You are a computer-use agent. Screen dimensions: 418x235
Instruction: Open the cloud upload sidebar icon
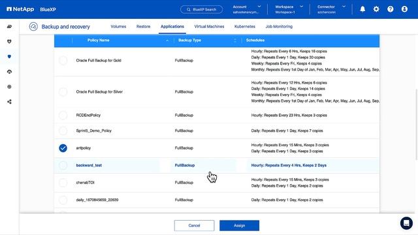[x=9, y=72]
